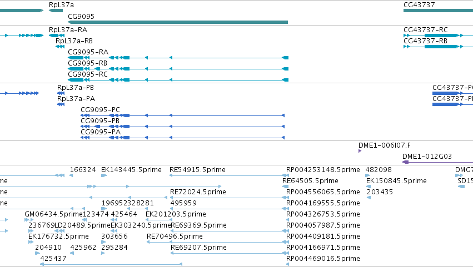Screen dimensions: 473x267
Task: Select the RpL37a-RB transcript label
Action: tap(74, 41)
